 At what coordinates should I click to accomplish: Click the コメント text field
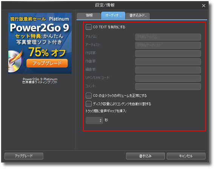pos(168,87)
